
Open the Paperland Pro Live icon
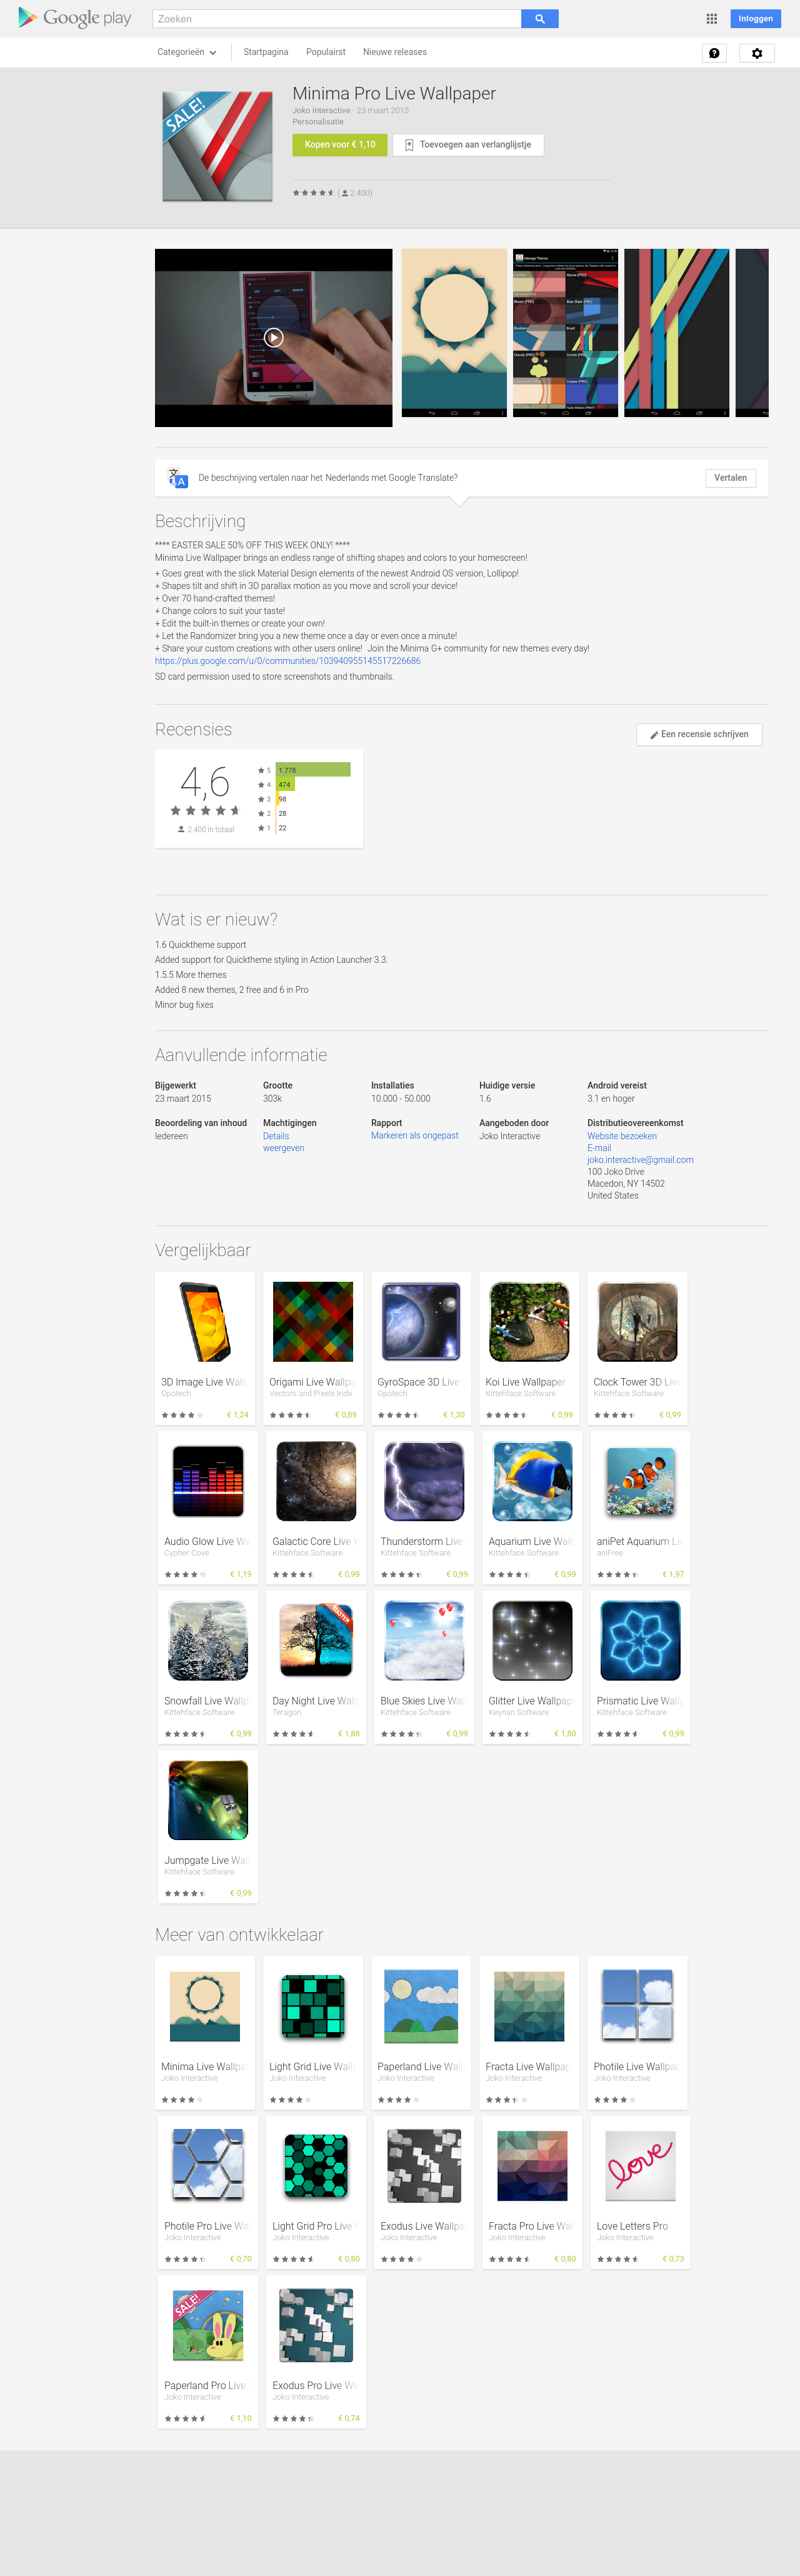point(208,2326)
